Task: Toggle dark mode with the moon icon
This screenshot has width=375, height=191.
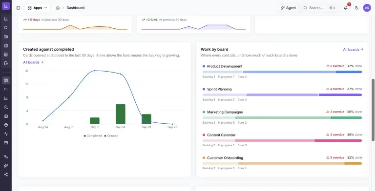Action: [356, 8]
